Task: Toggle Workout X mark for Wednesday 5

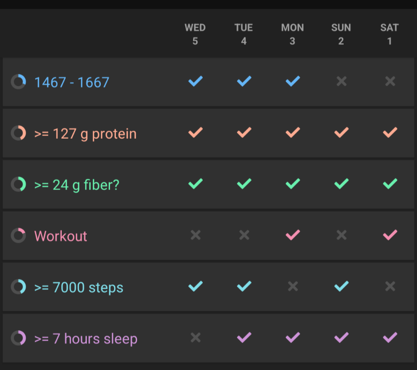Action: [195, 235]
